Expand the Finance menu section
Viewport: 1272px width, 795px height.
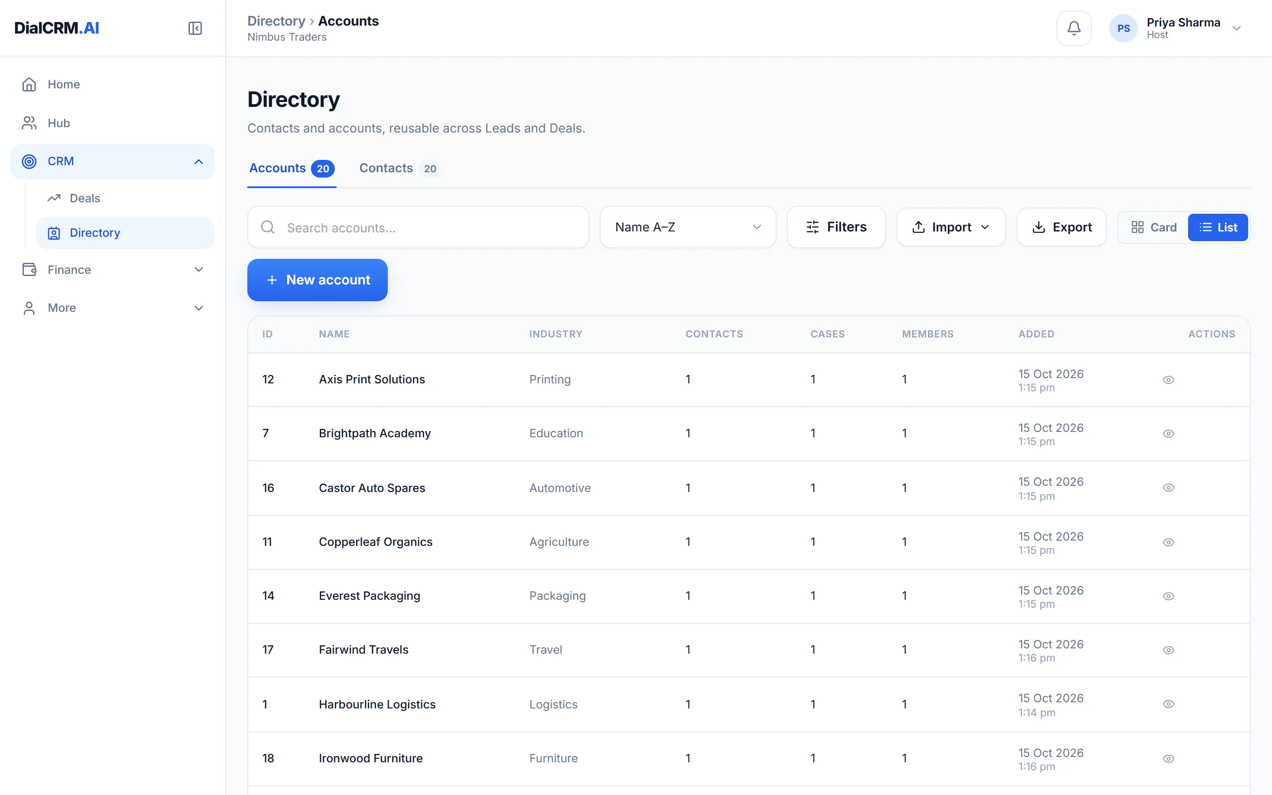click(x=198, y=270)
